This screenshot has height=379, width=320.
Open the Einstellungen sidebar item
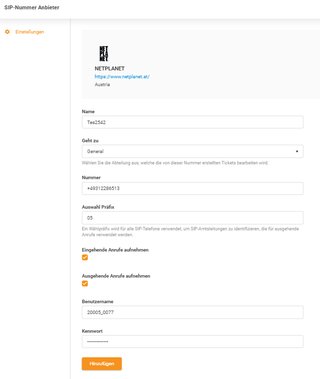pos(30,32)
